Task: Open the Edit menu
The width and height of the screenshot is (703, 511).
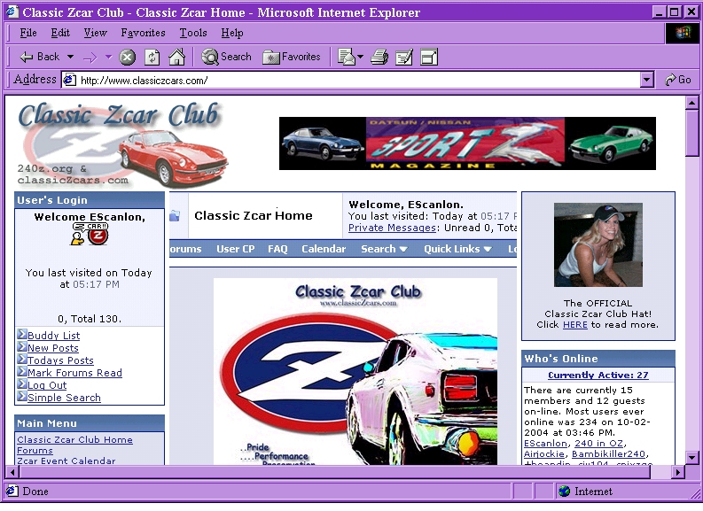Action: click(60, 33)
